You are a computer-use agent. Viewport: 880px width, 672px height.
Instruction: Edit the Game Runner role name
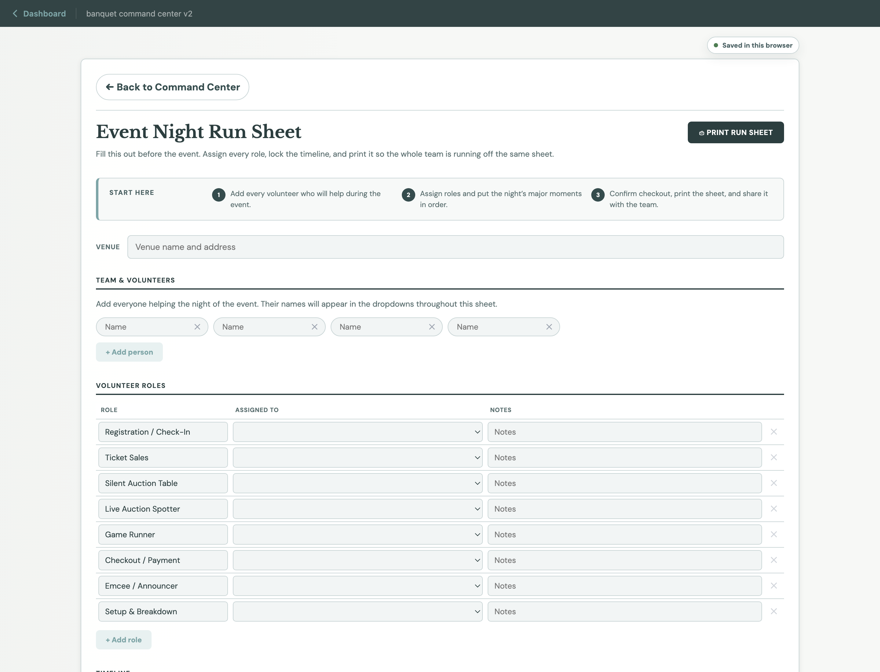tap(163, 535)
